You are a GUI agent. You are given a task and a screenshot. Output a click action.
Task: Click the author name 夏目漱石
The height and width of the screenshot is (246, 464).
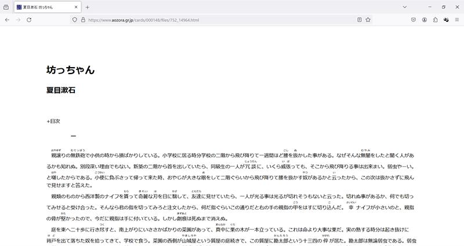tap(61, 90)
